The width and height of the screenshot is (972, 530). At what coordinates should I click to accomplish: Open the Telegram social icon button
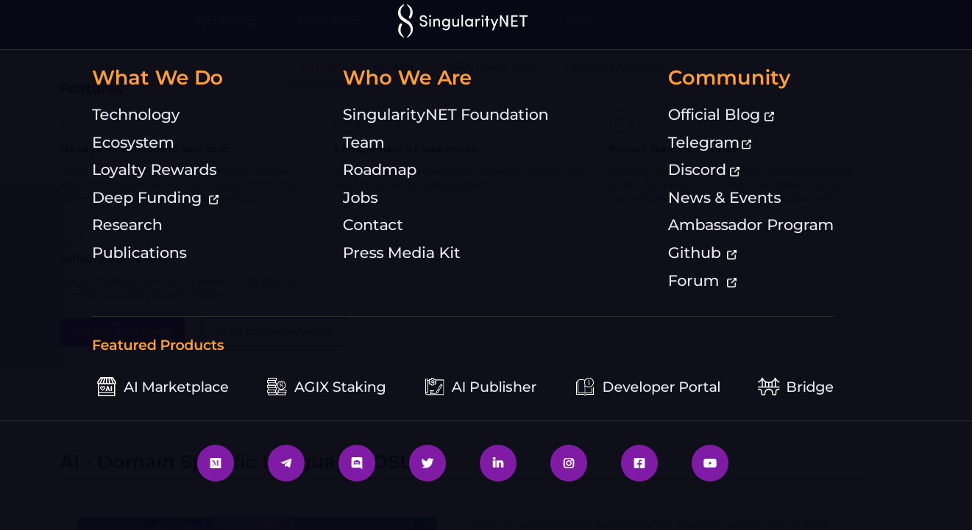286,463
